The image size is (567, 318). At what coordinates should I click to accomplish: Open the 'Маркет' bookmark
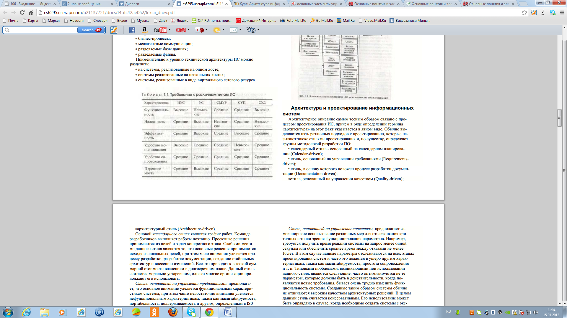tap(51, 21)
